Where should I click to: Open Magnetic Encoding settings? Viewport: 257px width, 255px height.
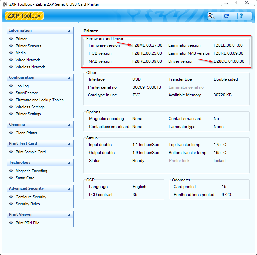coord(31,171)
